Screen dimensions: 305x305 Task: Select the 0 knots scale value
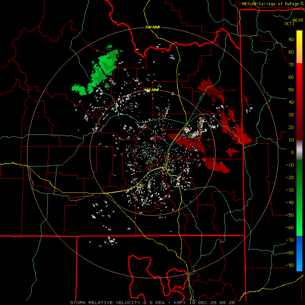(292, 152)
